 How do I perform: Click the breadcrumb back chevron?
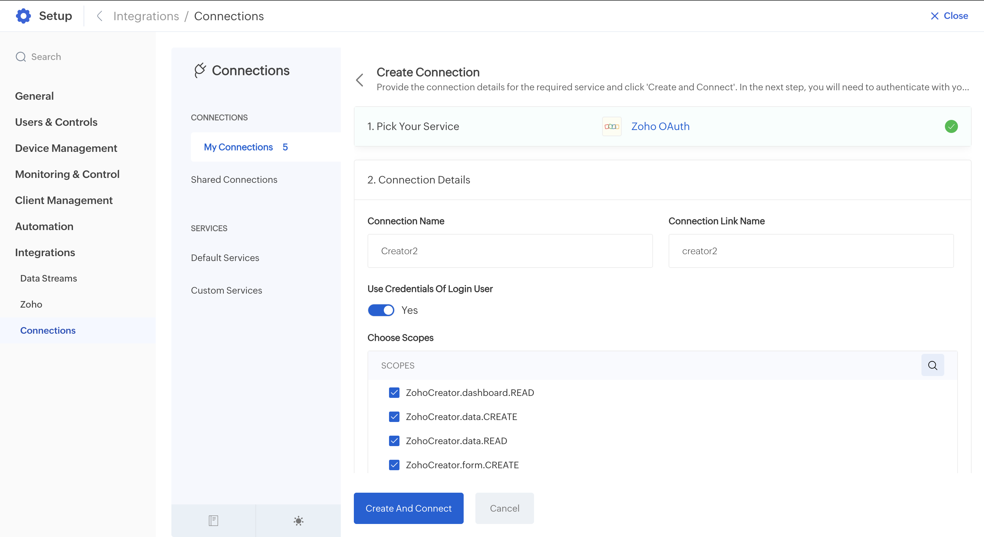pos(100,16)
